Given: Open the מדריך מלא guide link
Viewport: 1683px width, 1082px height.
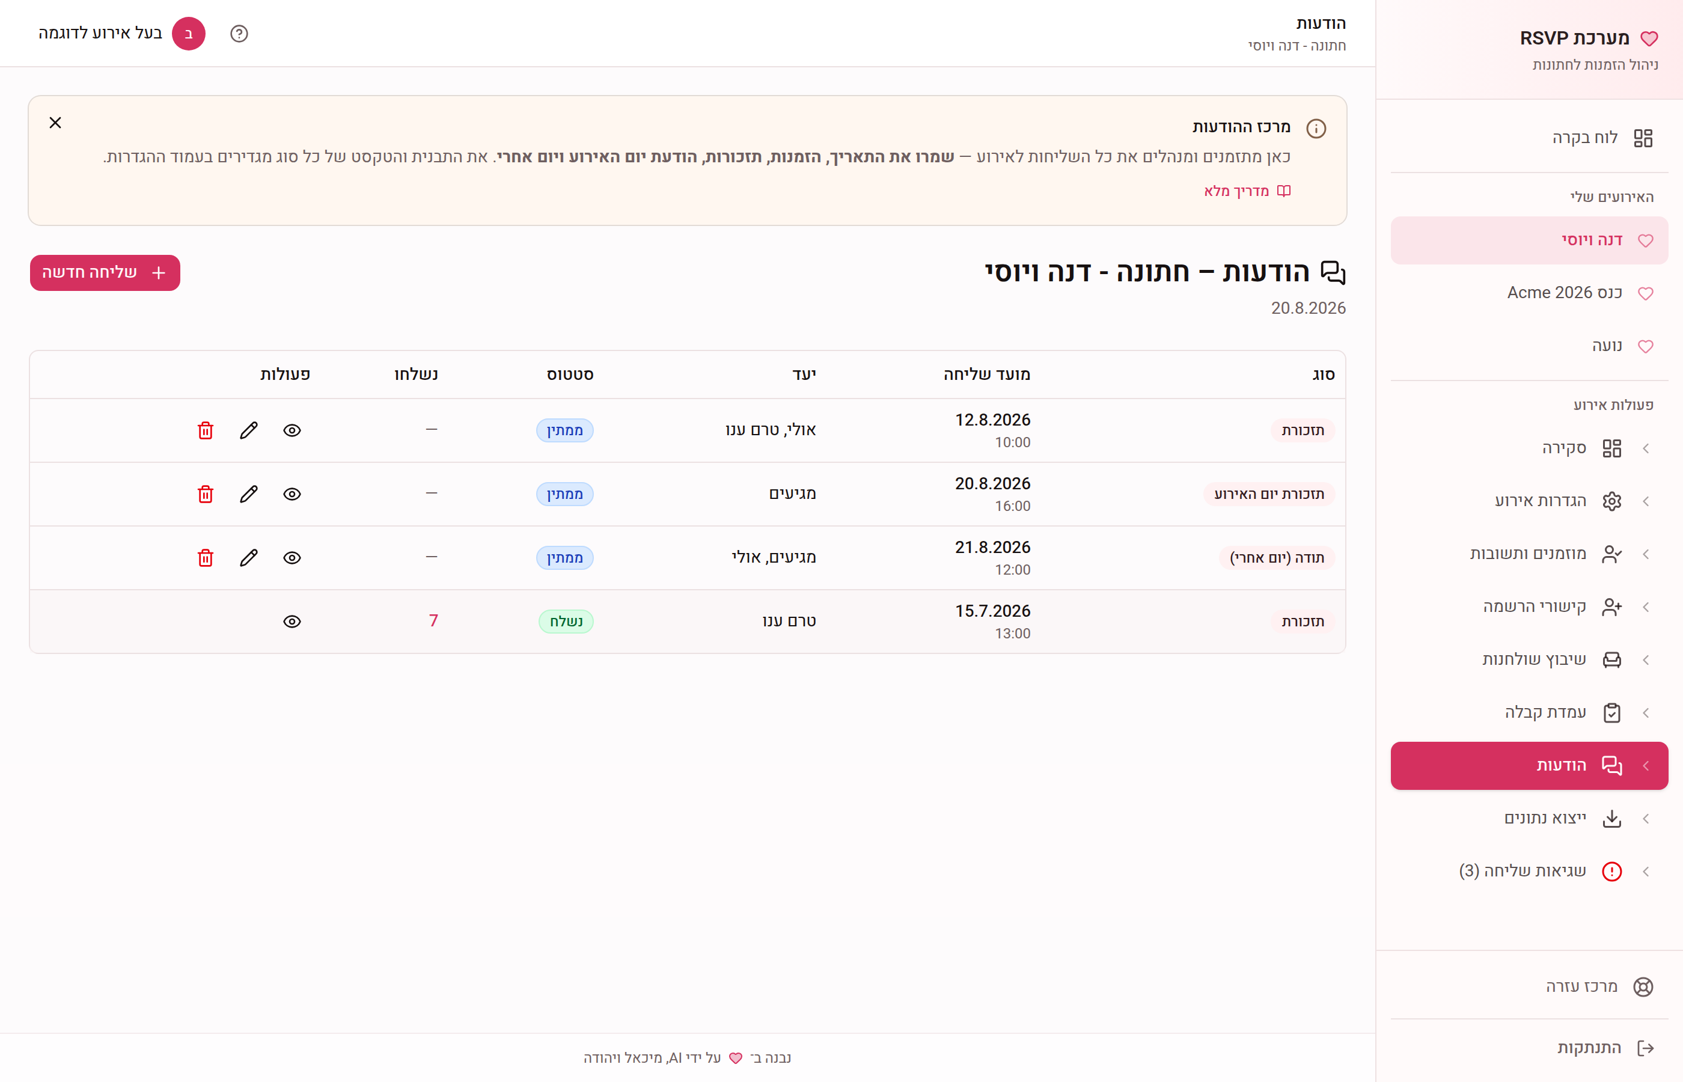Looking at the screenshot, I should pos(1247,191).
